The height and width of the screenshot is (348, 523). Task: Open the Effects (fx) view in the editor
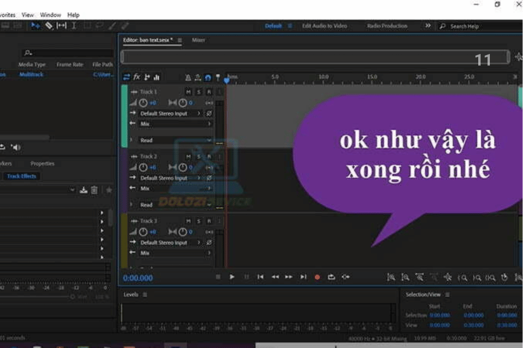[137, 77]
